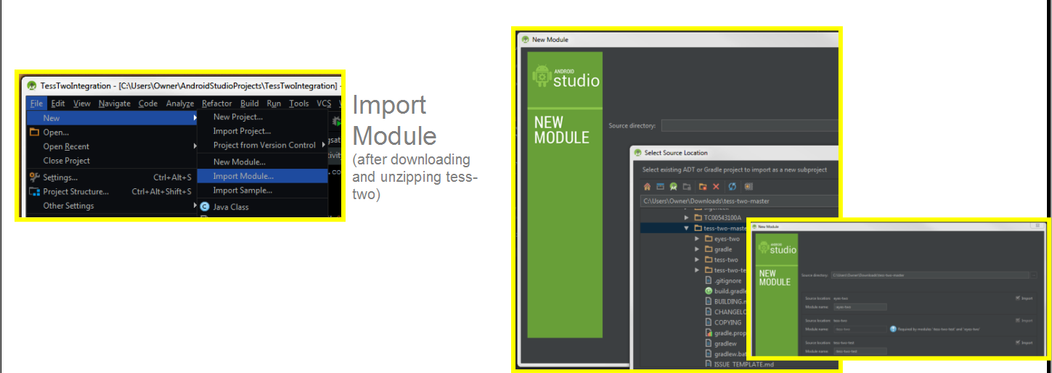Click the Desktop directory toolbar icon
Image resolution: width=1052 pixels, height=373 pixels.
(661, 187)
